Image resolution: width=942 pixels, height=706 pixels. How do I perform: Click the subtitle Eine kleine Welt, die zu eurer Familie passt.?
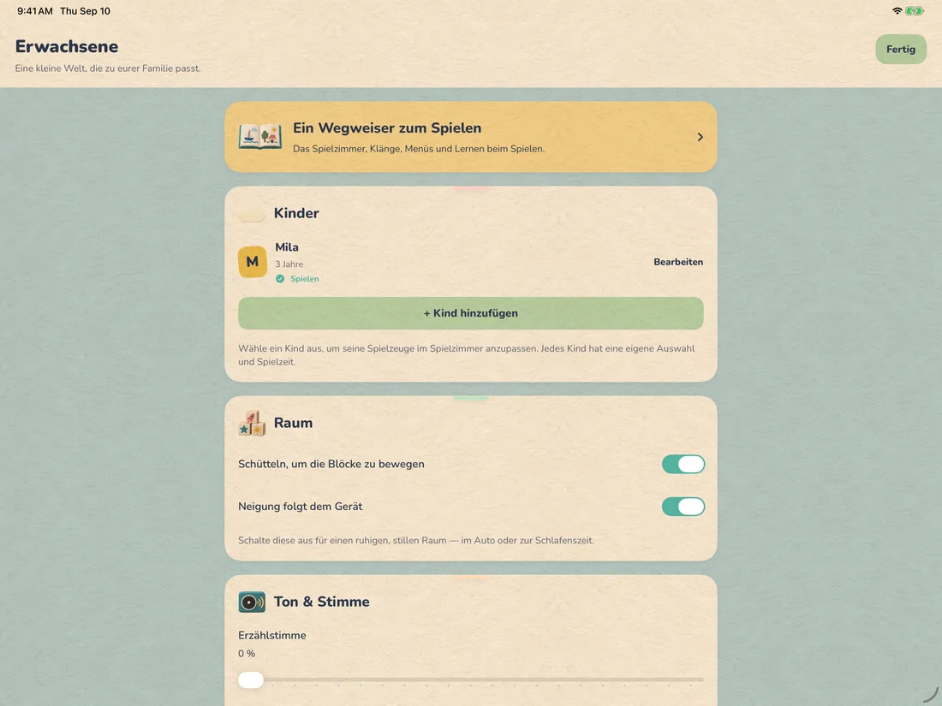tap(108, 68)
